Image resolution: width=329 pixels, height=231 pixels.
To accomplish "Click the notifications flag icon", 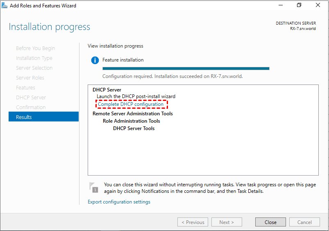I will point(94,188).
